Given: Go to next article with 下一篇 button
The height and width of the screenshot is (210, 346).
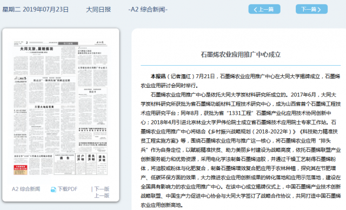Looking at the screenshot, I should click(x=311, y=9).
